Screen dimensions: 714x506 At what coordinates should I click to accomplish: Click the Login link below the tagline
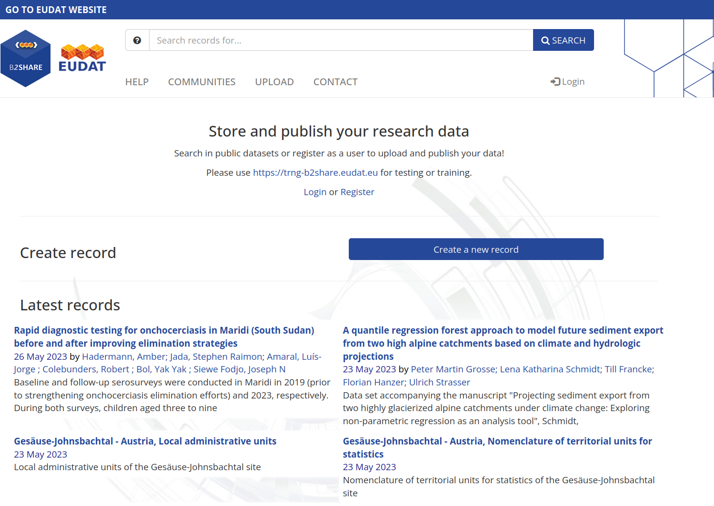(x=315, y=192)
